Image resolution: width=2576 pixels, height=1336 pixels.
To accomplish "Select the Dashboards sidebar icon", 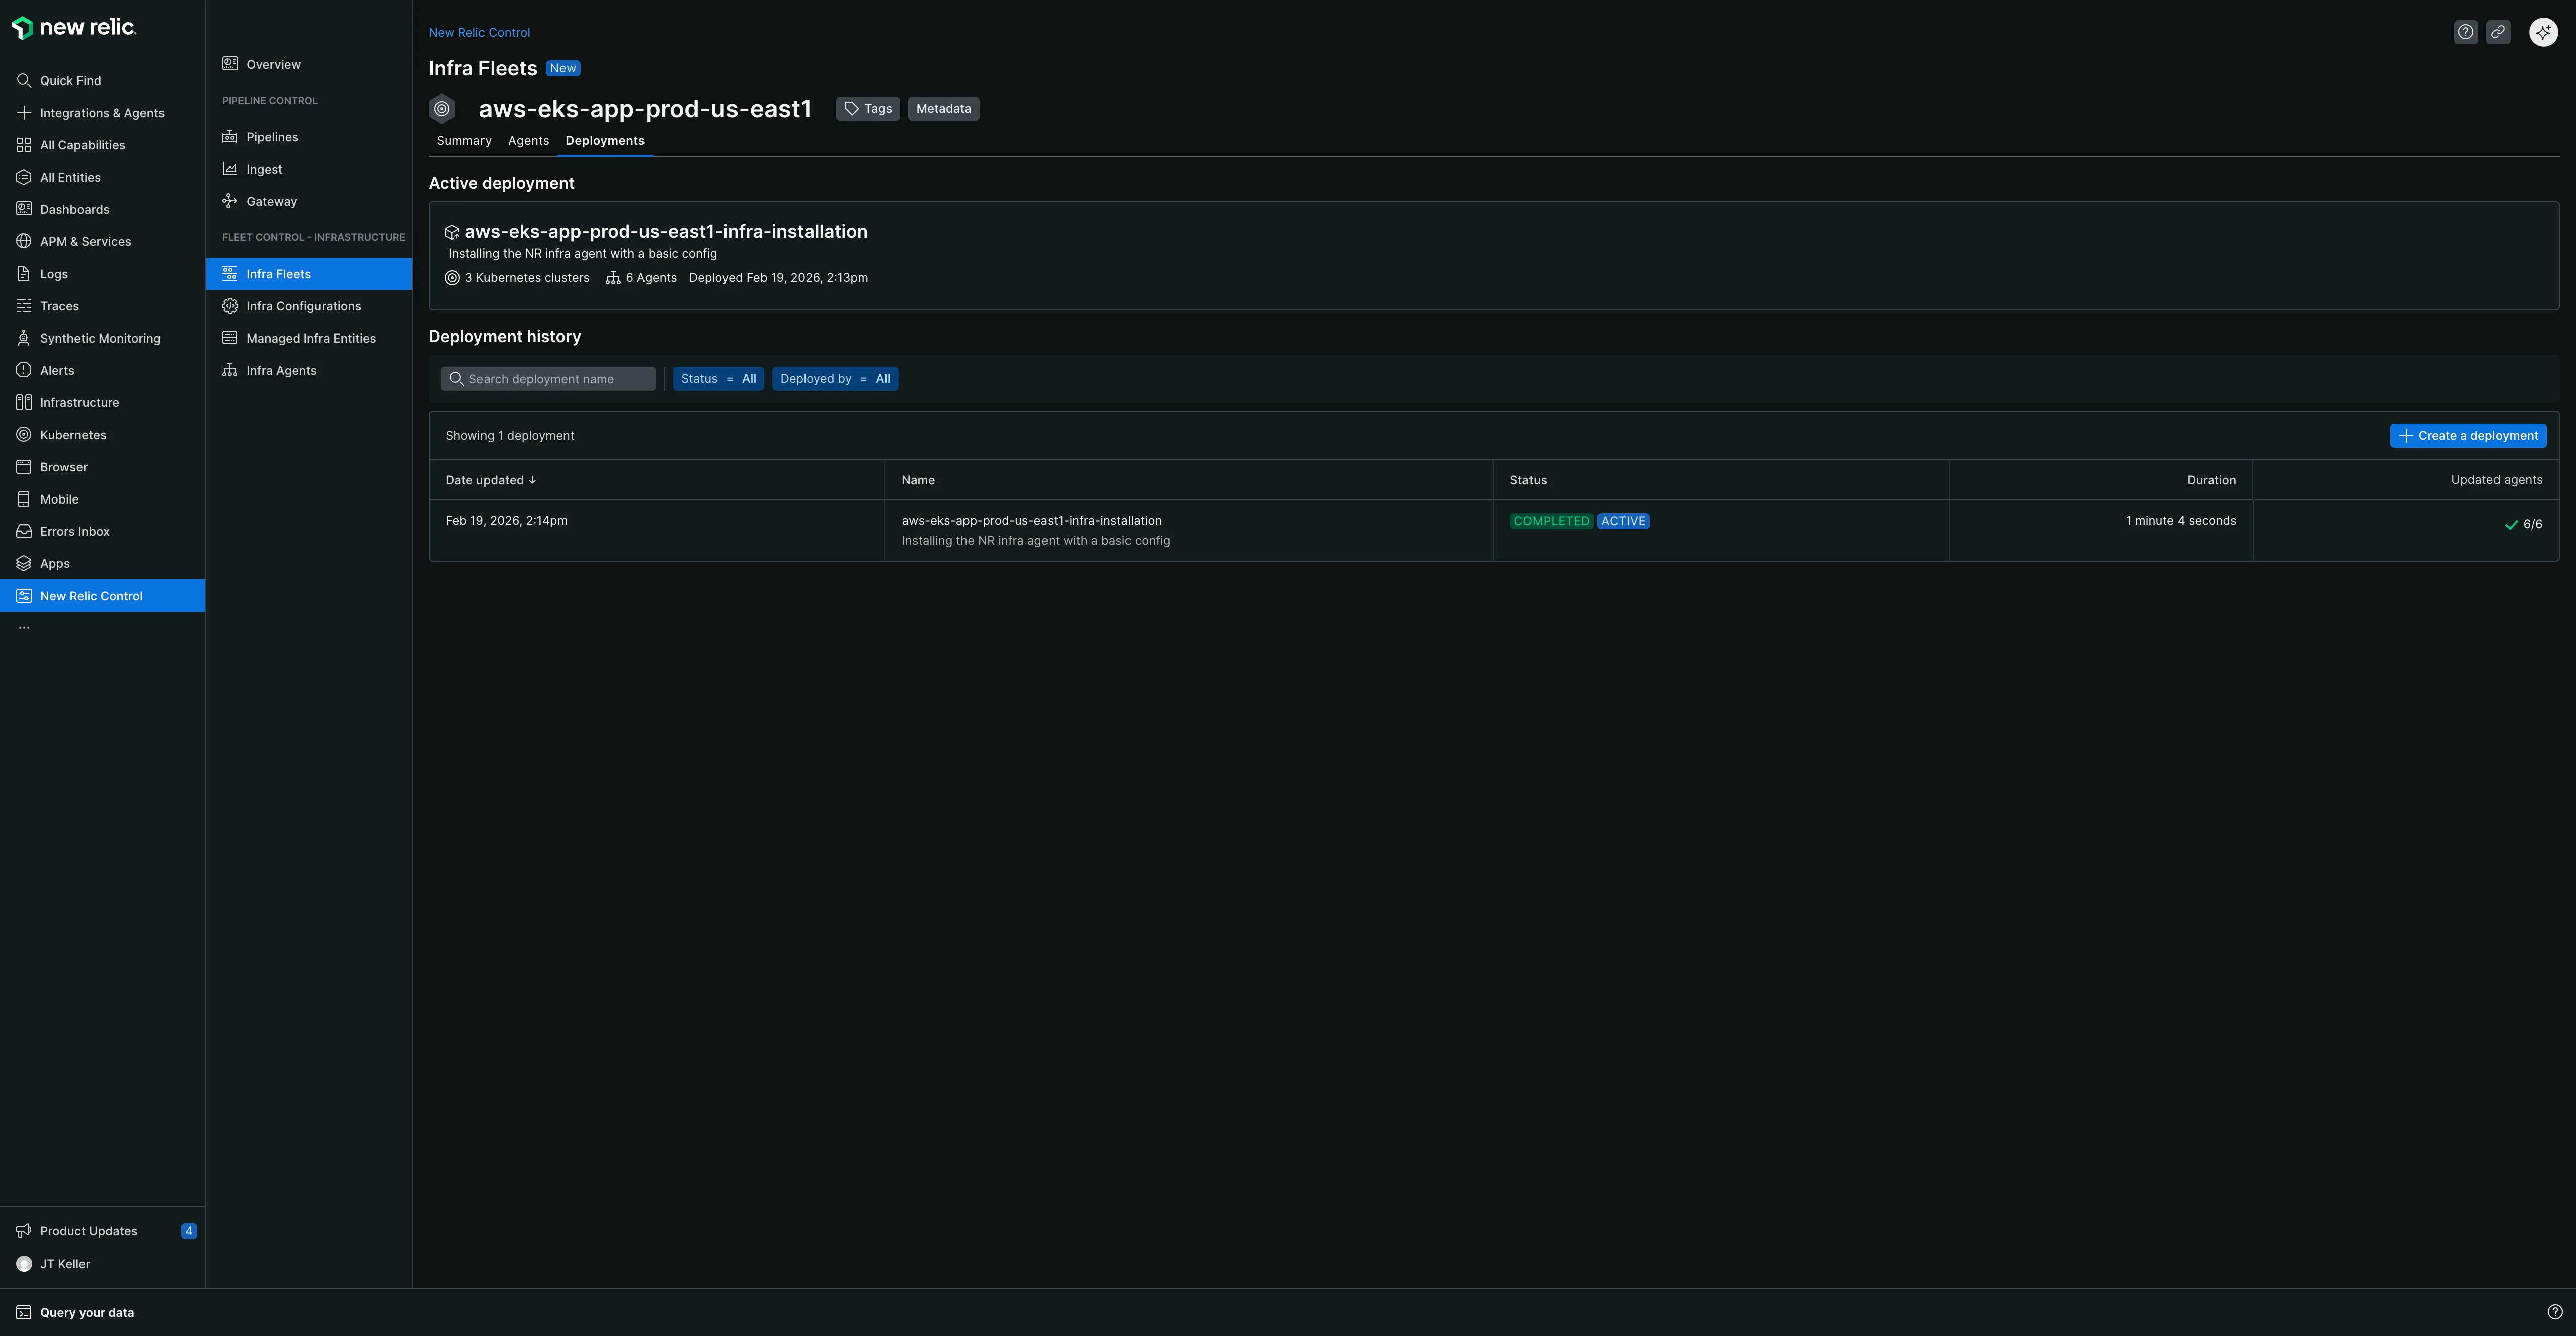I will coord(74,209).
